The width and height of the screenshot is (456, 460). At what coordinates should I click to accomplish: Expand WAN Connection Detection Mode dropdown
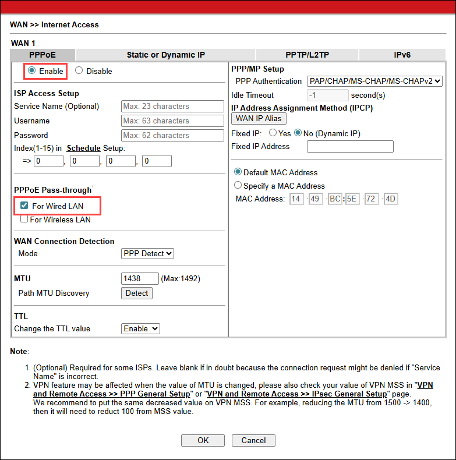147,253
